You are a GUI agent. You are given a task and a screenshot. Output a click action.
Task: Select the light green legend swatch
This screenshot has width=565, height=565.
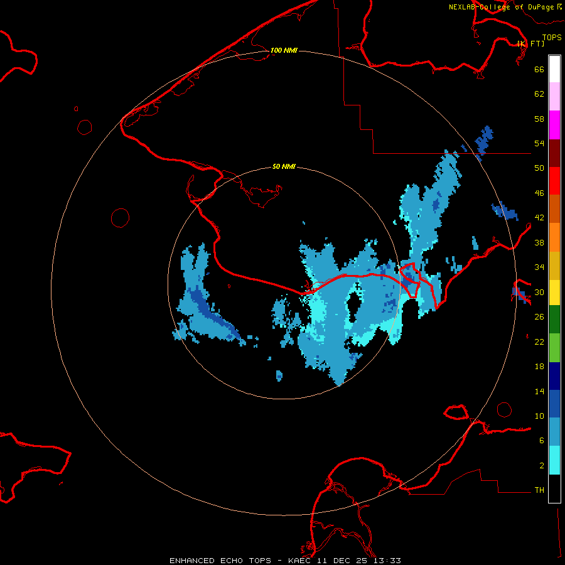click(554, 348)
